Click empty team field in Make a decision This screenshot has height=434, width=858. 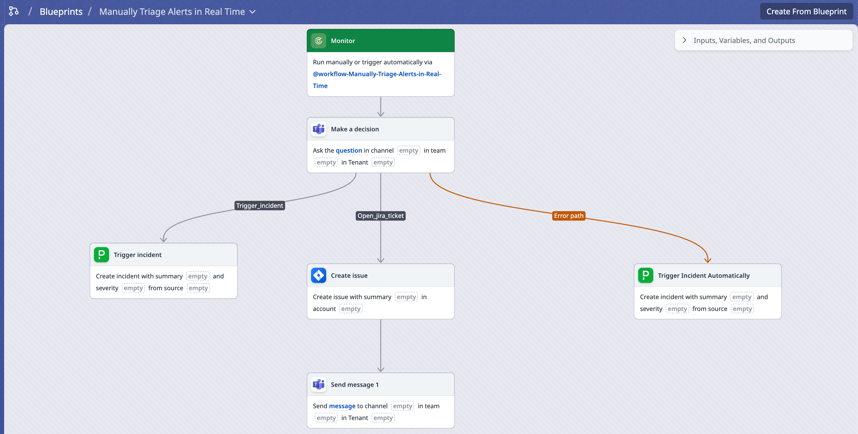326,162
